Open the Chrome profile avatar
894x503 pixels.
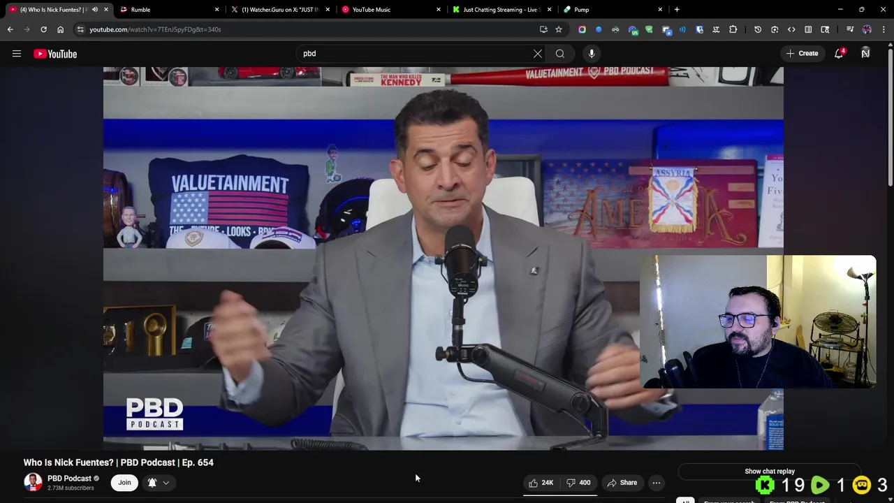(x=867, y=29)
